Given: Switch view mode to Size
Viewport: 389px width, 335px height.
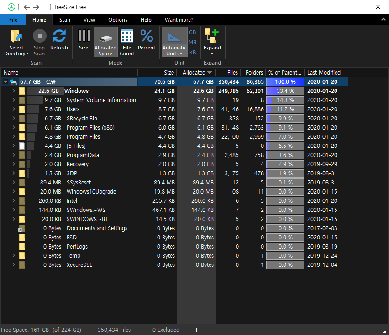Looking at the screenshot, I should point(84,40).
